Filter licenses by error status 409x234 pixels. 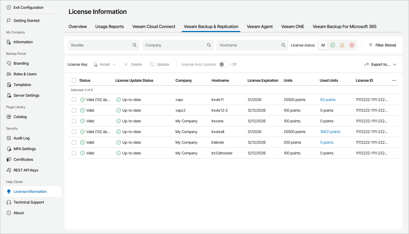pyautogui.click(x=352, y=45)
